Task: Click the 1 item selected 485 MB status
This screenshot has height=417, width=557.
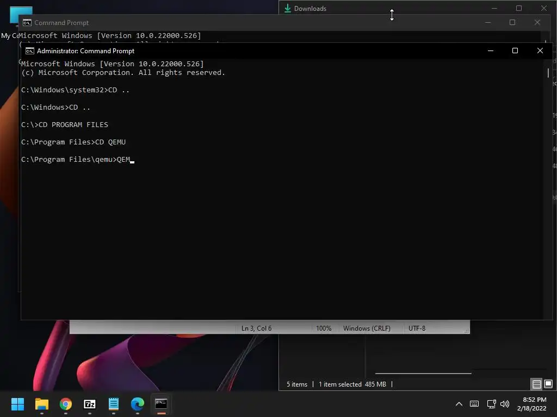Action: click(x=352, y=384)
